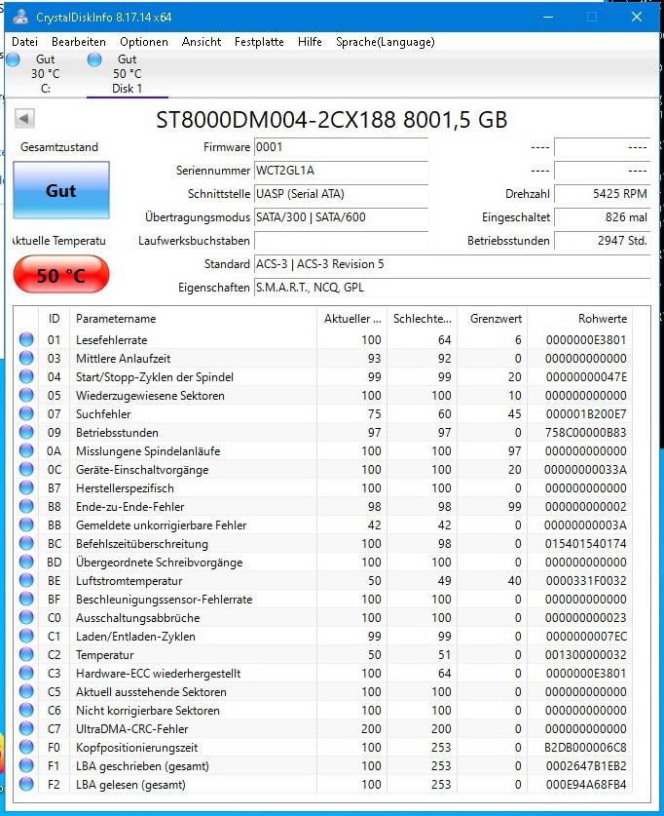The height and width of the screenshot is (816, 664).
Task: Select the LBA geschrieben (gesamt) row
Action: point(323,766)
